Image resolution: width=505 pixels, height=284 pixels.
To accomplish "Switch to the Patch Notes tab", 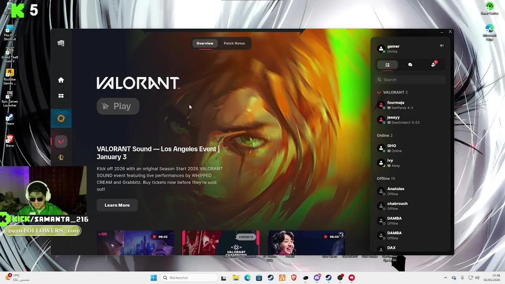I will coord(234,43).
